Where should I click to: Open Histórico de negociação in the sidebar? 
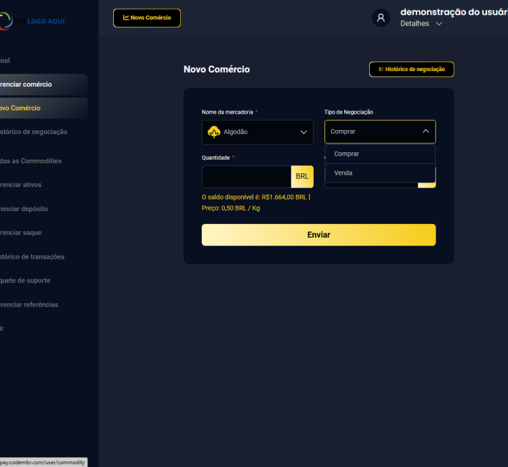click(34, 132)
